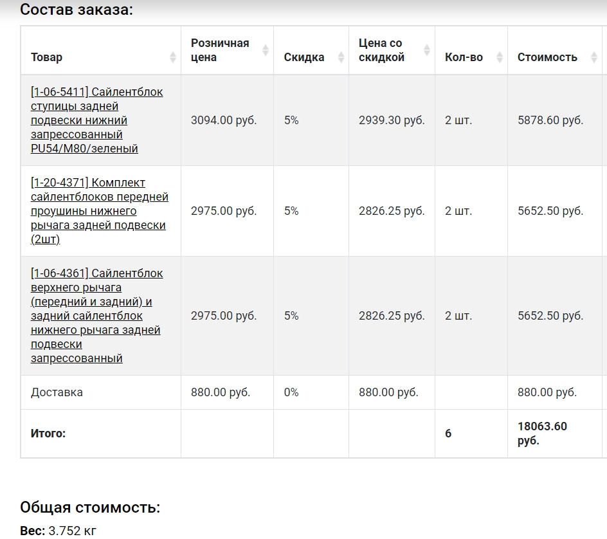
Task: Click the Доставка row label
Action: point(57,392)
